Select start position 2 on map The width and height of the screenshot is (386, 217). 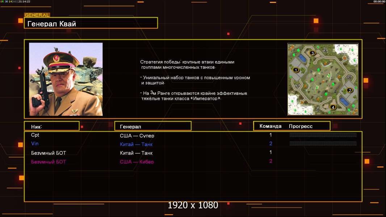click(x=350, y=90)
